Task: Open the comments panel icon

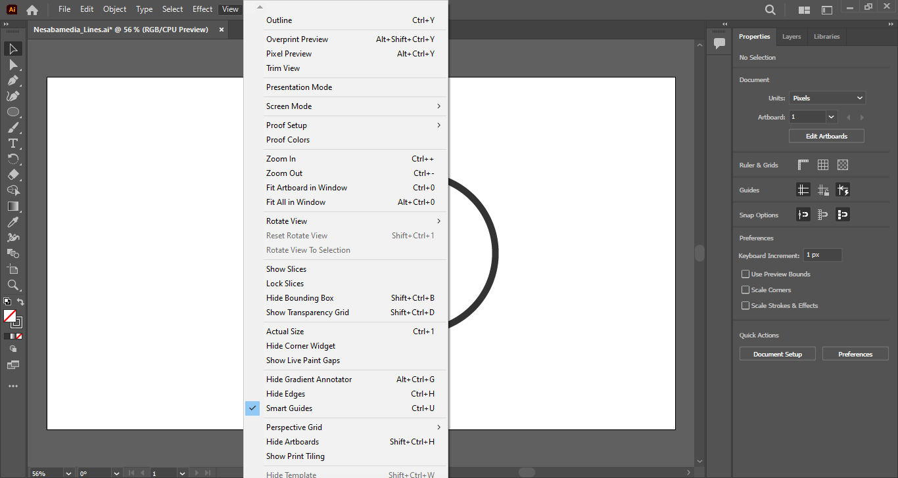Action: (x=719, y=43)
